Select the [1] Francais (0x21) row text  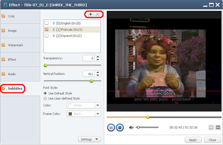pyautogui.click(x=70, y=29)
